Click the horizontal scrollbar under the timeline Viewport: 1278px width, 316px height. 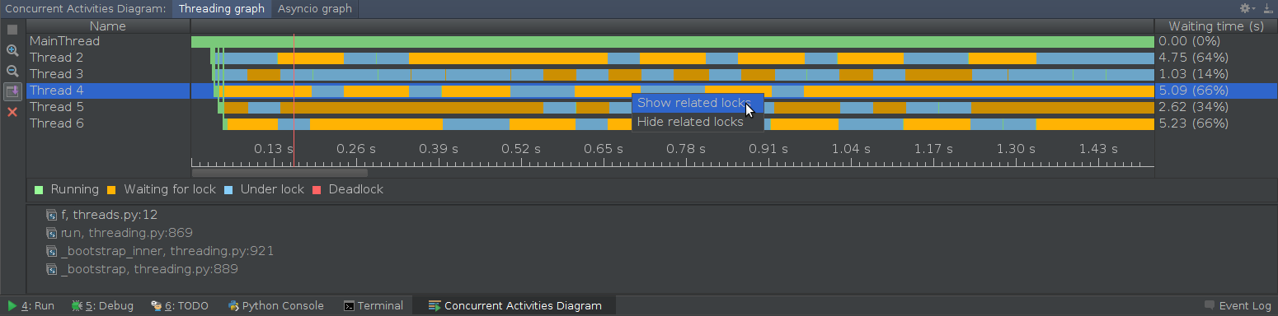point(280,173)
